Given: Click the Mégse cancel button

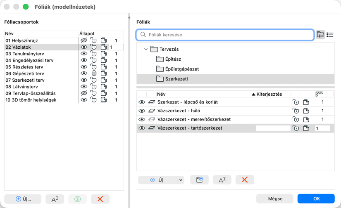Looking at the screenshot, I should (275, 199).
